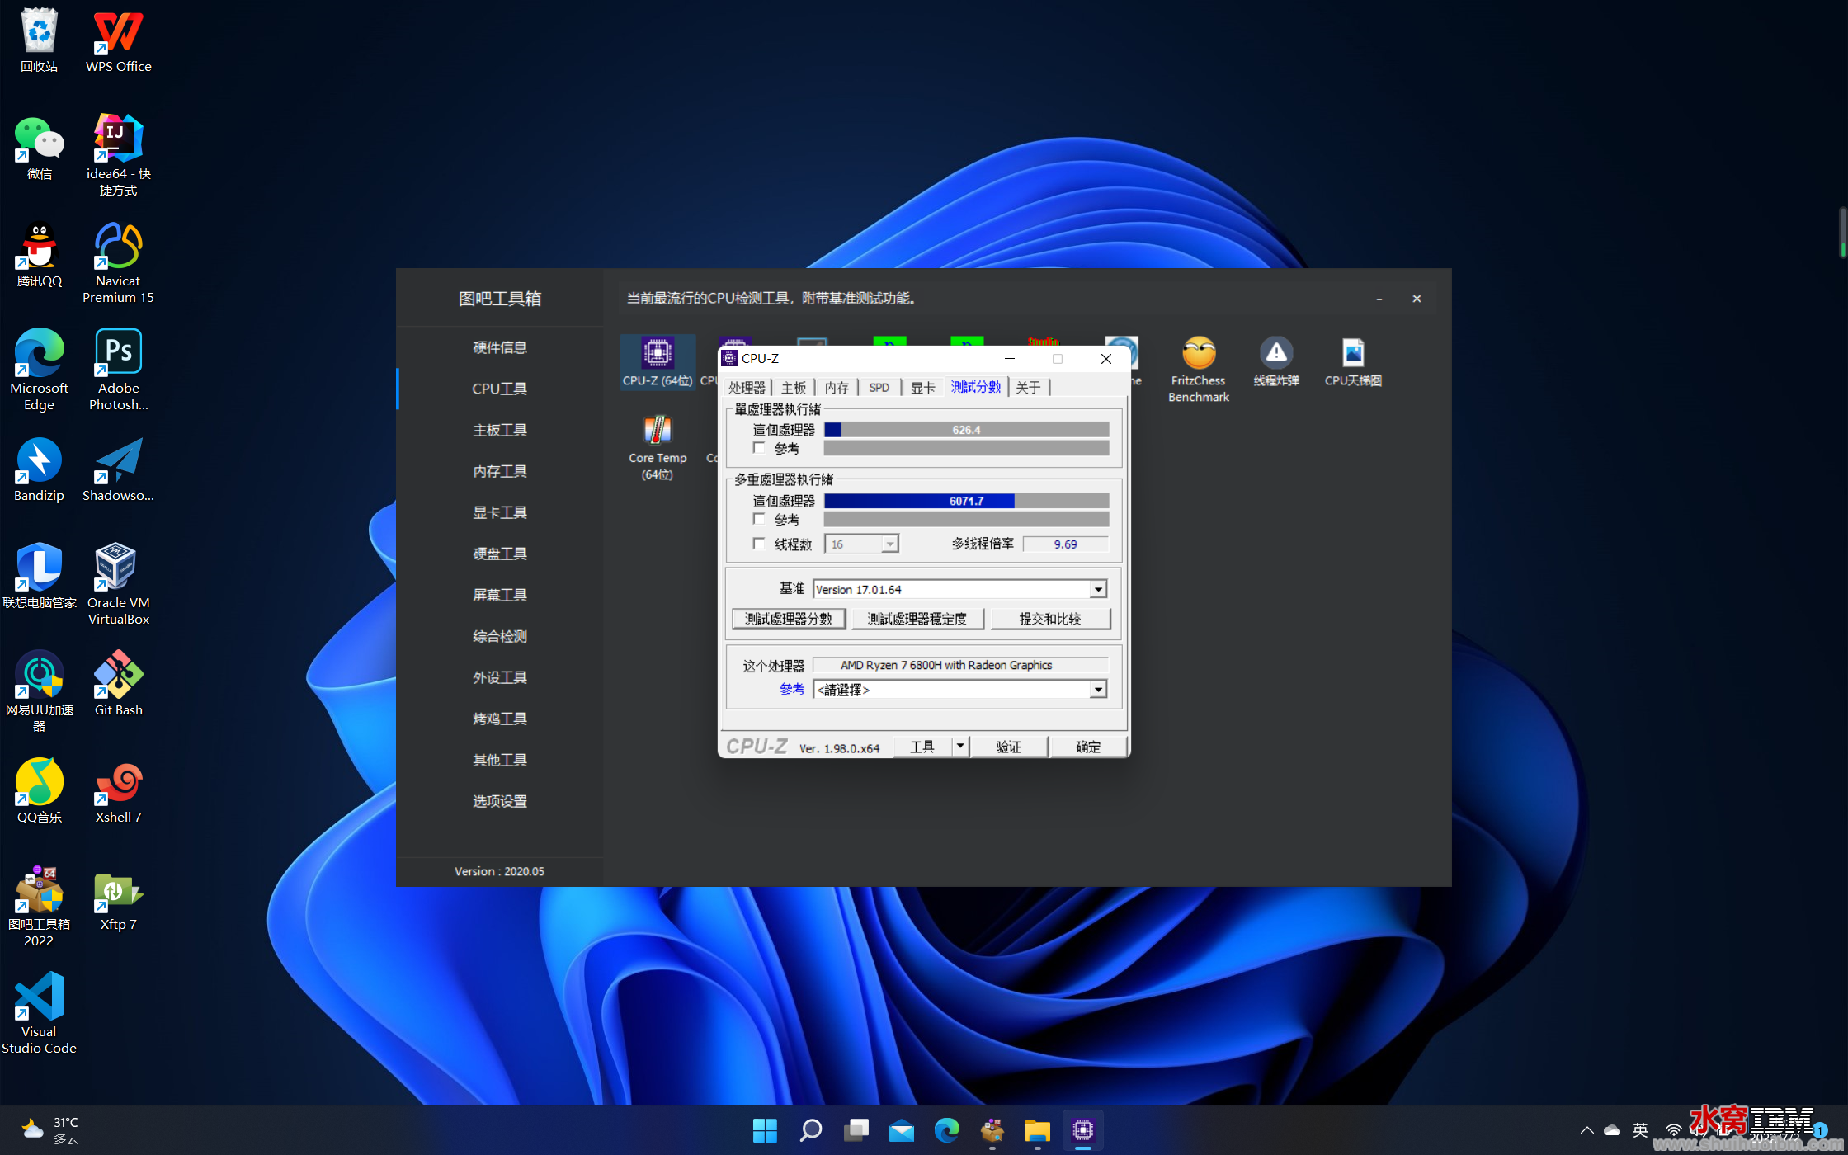The height and width of the screenshot is (1155, 1848).
Task: Enable single-thread 參考 checkbox
Action: coord(759,448)
